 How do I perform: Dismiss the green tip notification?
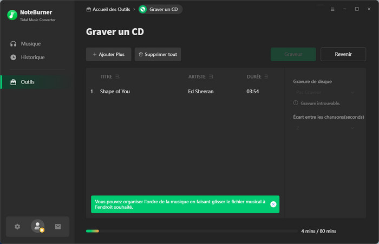pyautogui.click(x=273, y=204)
